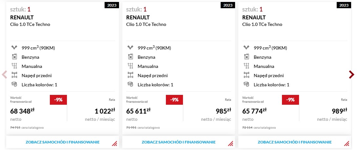This screenshot has height=152, width=358.
Task: Click the right carousel arrow
Action: pos(351,75)
